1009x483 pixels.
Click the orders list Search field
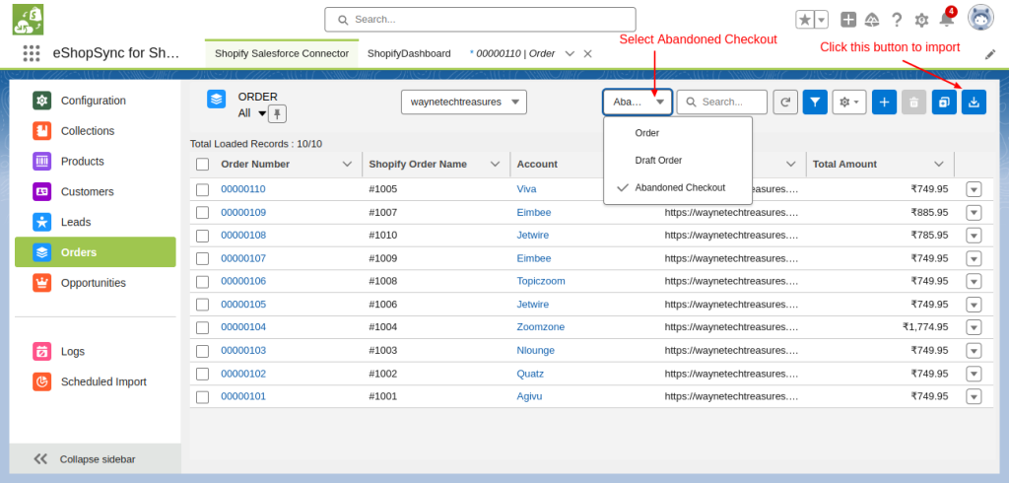click(722, 102)
